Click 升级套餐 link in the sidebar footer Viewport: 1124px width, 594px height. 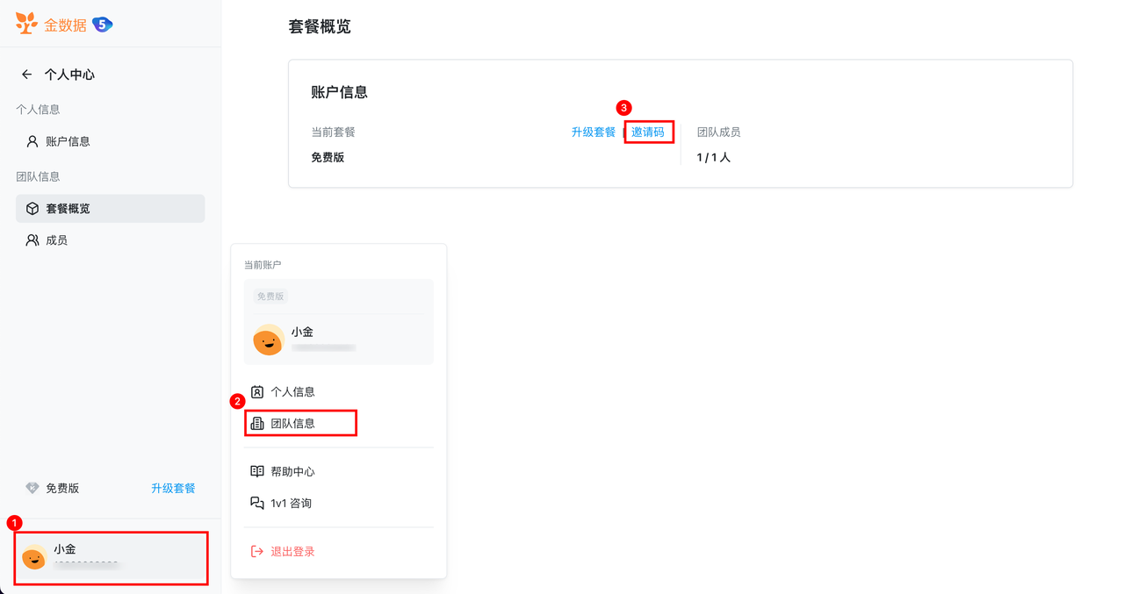click(x=173, y=489)
